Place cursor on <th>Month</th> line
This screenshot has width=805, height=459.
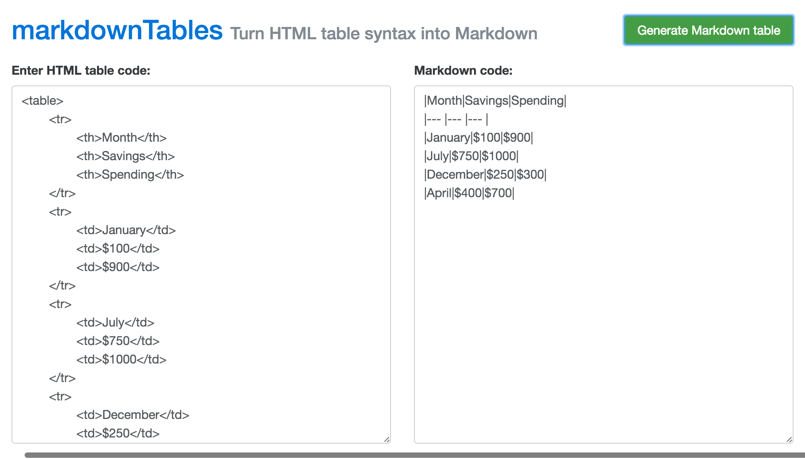(x=121, y=138)
